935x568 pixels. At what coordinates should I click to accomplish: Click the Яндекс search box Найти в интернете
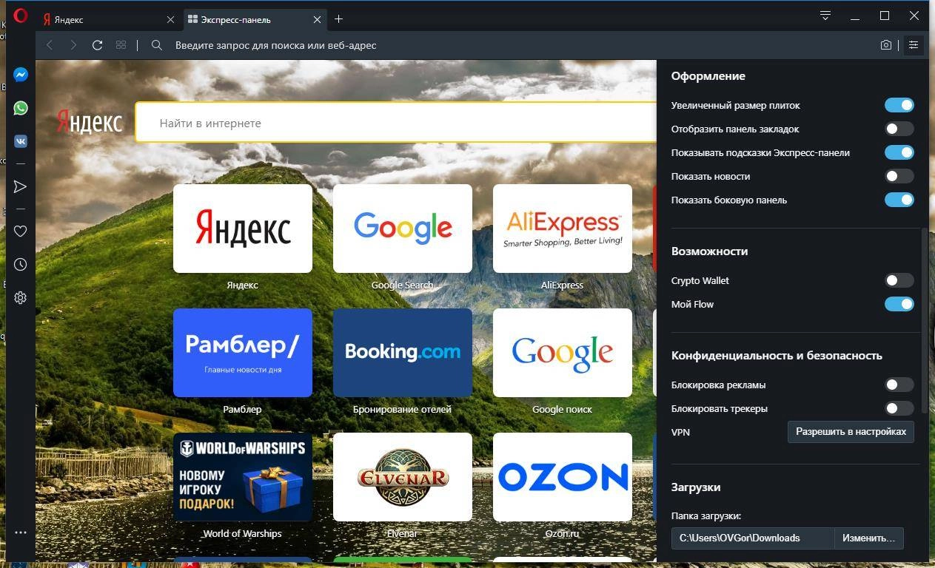tap(396, 123)
